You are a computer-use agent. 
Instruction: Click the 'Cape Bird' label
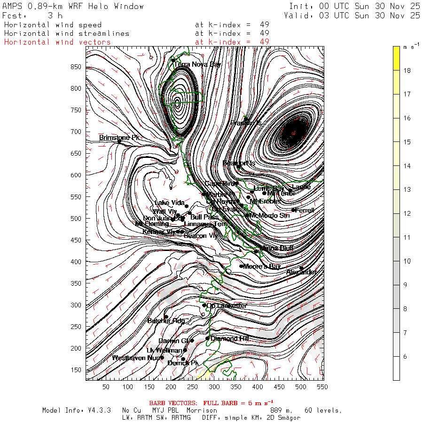pyautogui.click(x=219, y=183)
